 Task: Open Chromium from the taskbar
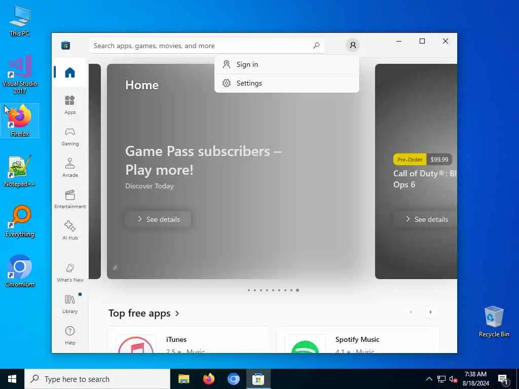pos(233,379)
